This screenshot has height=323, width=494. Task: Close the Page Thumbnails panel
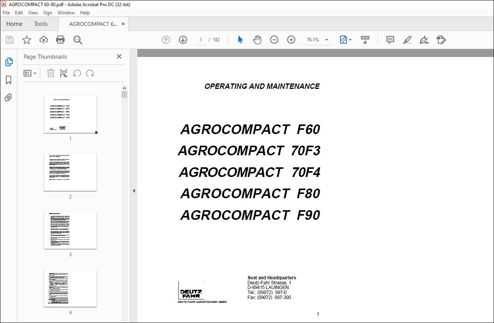119,56
